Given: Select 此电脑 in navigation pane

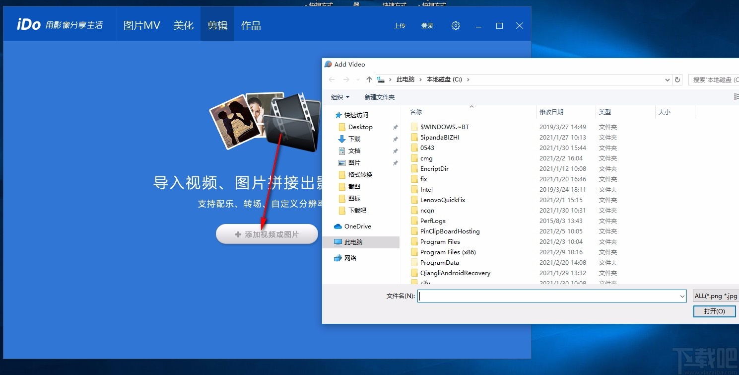Looking at the screenshot, I should (x=361, y=242).
